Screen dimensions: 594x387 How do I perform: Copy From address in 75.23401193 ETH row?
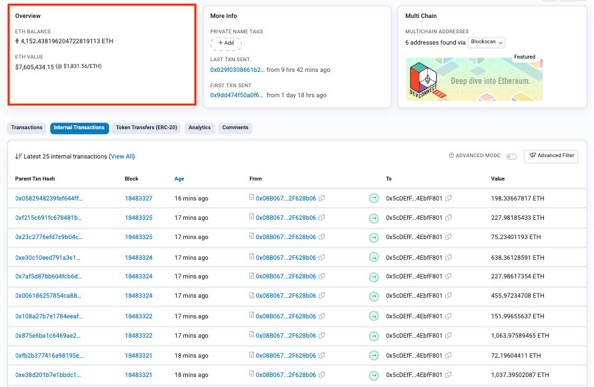click(321, 236)
